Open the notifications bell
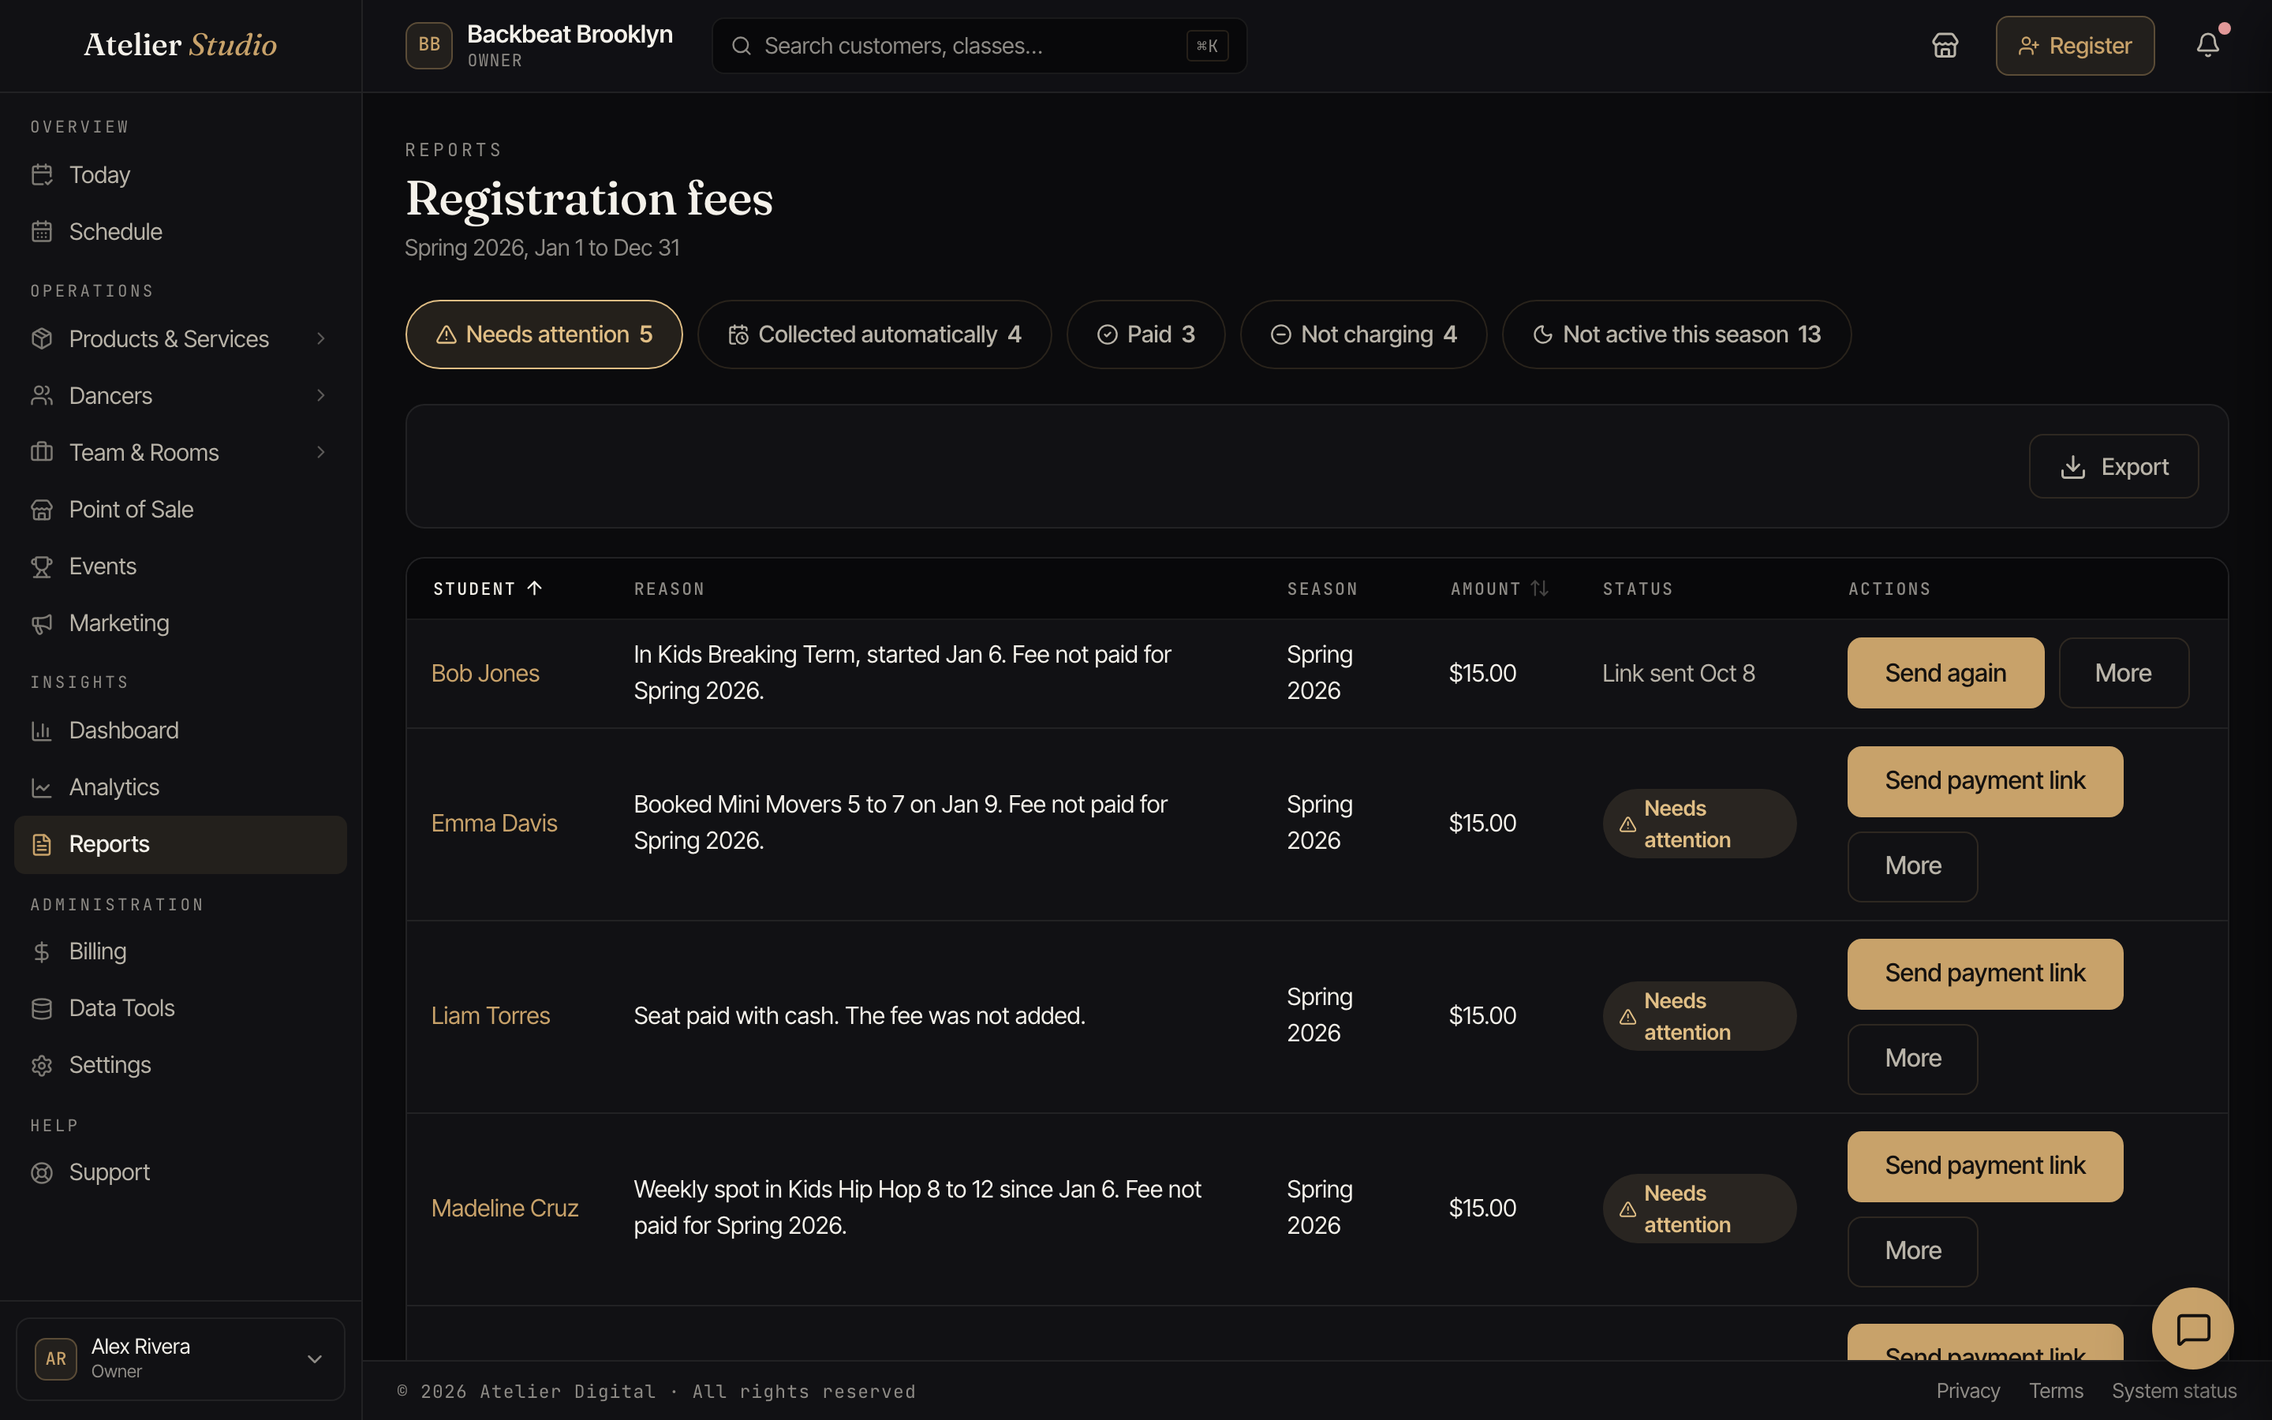Image resolution: width=2272 pixels, height=1420 pixels. tap(2207, 45)
